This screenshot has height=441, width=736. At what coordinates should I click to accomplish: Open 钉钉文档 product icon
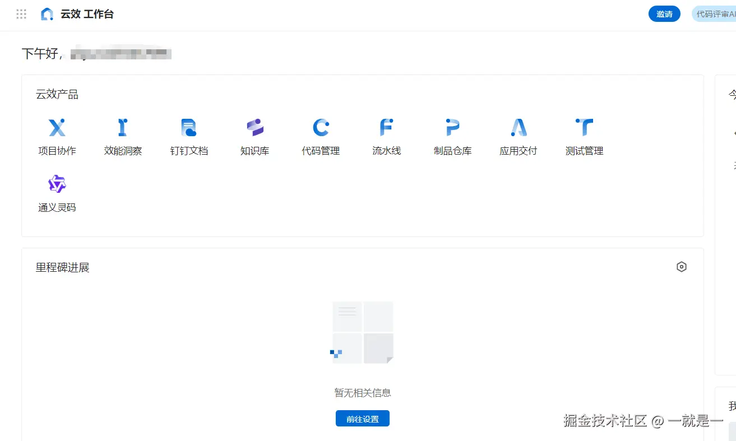click(189, 128)
